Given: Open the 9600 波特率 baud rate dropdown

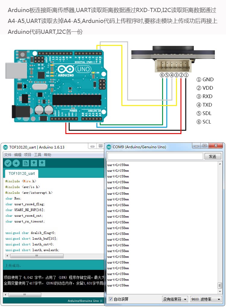Looking at the screenshot, I should pyautogui.click(x=206, y=299).
